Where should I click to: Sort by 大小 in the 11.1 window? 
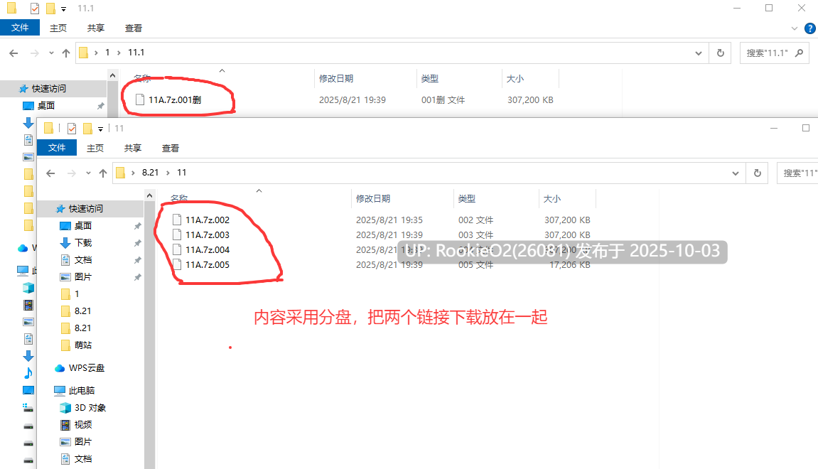pyautogui.click(x=515, y=78)
